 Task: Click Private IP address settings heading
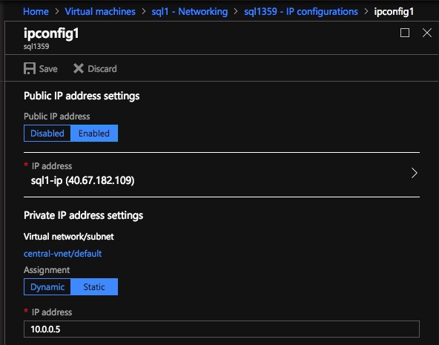(x=83, y=215)
